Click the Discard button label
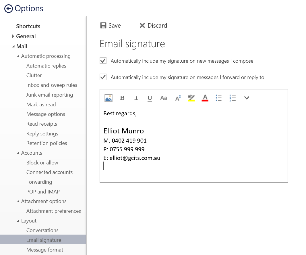The height and width of the screenshot is (255, 306). 157,26
